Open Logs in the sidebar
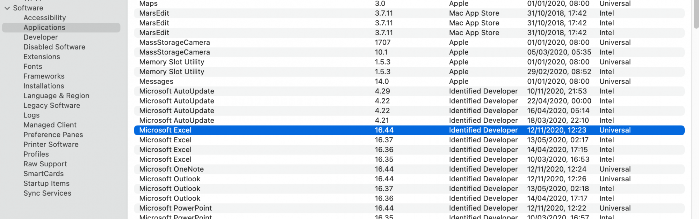This screenshot has width=699, height=219. point(31,115)
